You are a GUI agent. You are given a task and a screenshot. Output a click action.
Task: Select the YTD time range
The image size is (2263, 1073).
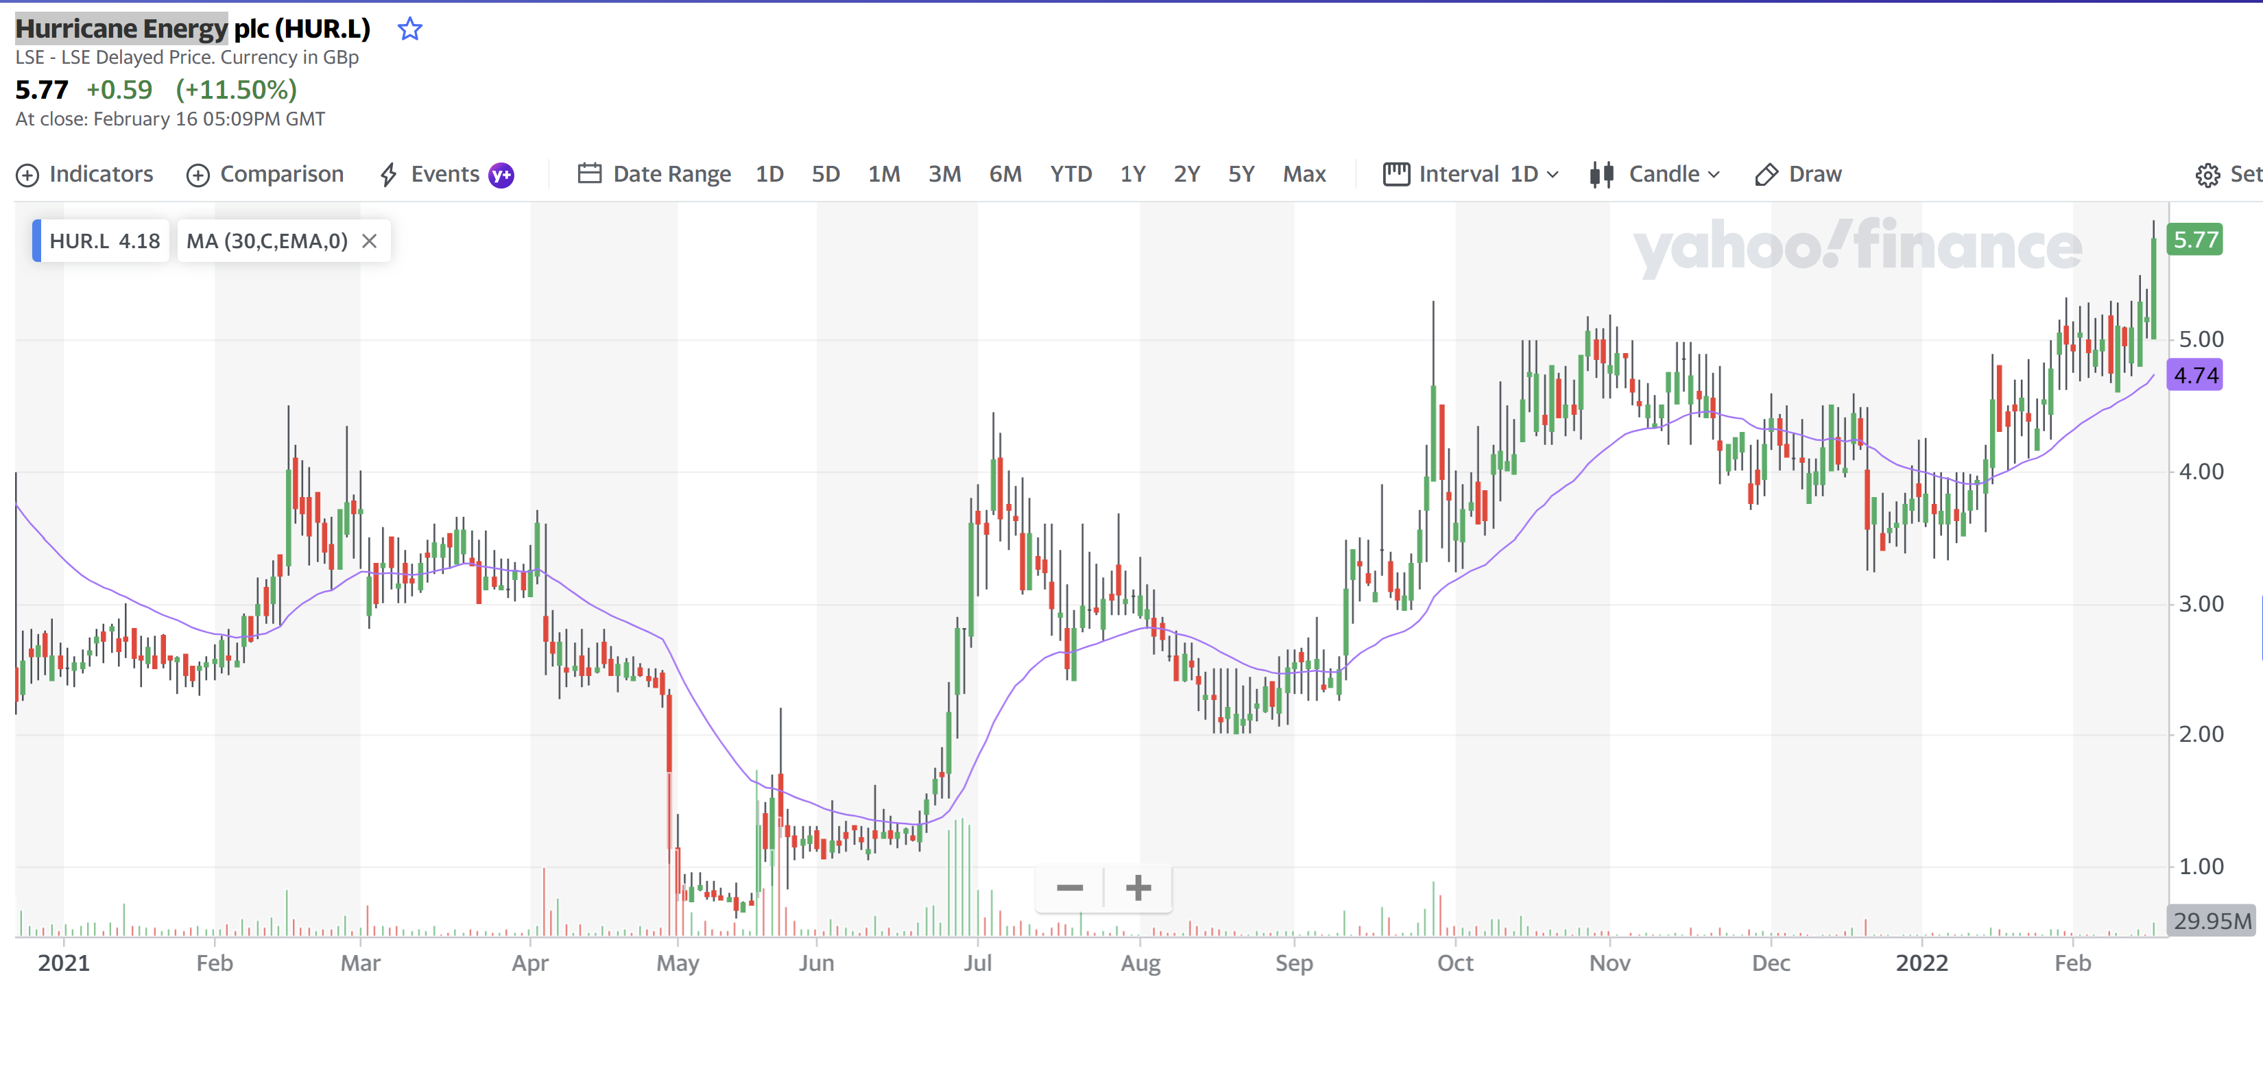1071,174
